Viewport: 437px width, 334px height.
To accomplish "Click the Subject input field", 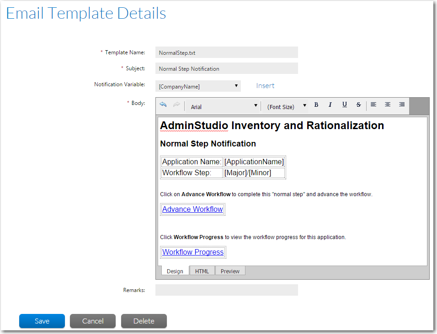I will [227, 68].
